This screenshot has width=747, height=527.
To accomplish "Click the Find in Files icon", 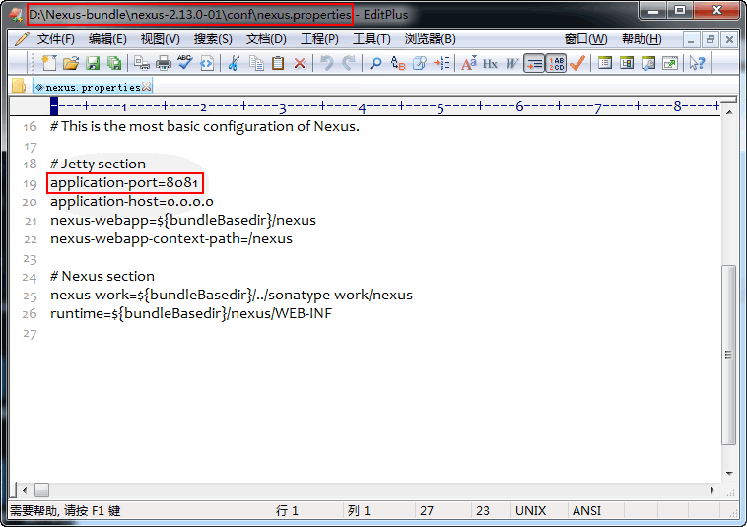I will click(x=419, y=63).
